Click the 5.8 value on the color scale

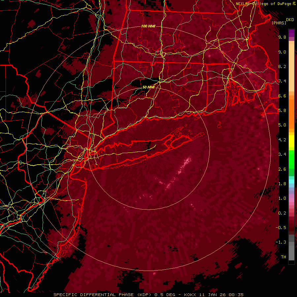tap(282, 111)
